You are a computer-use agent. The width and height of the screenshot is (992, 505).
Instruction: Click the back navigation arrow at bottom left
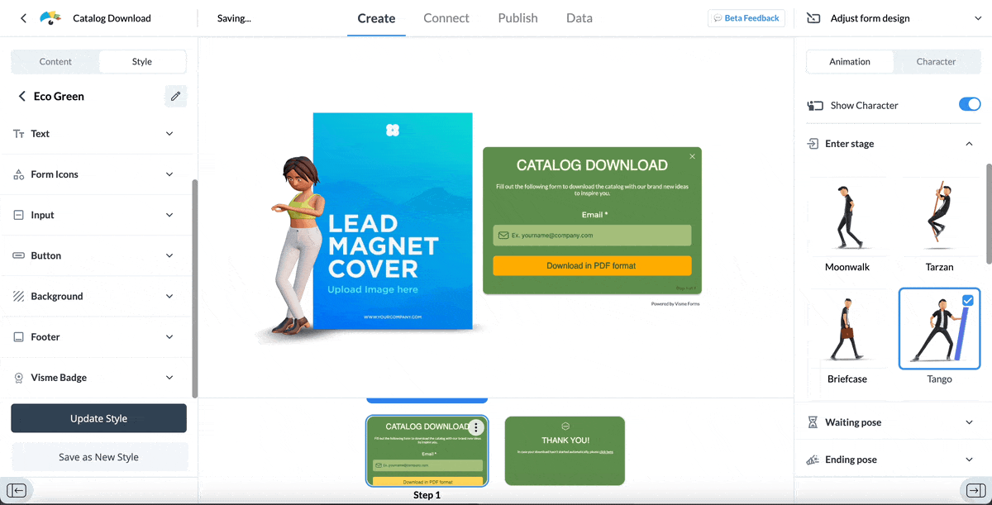click(17, 490)
